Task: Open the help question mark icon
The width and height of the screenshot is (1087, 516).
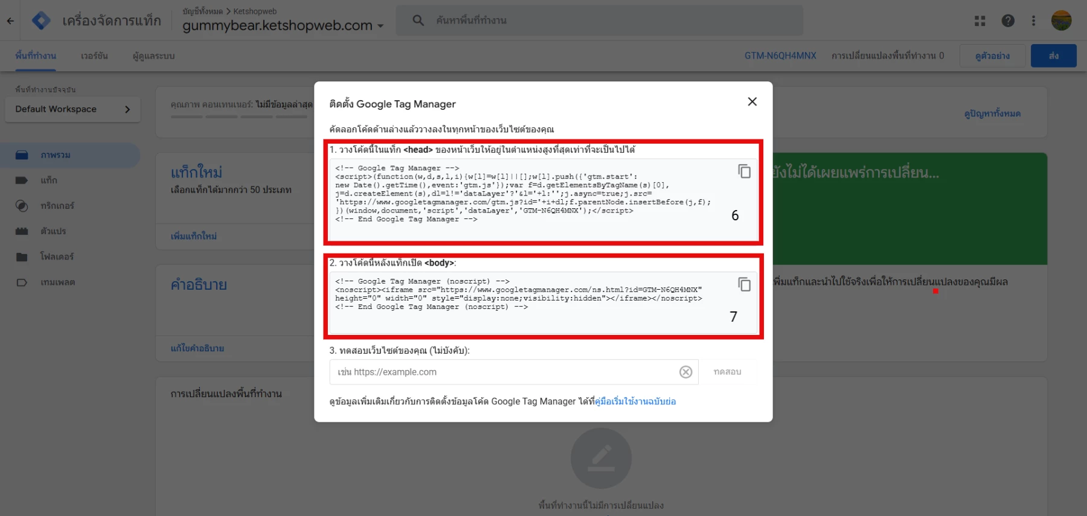Action: (1007, 21)
